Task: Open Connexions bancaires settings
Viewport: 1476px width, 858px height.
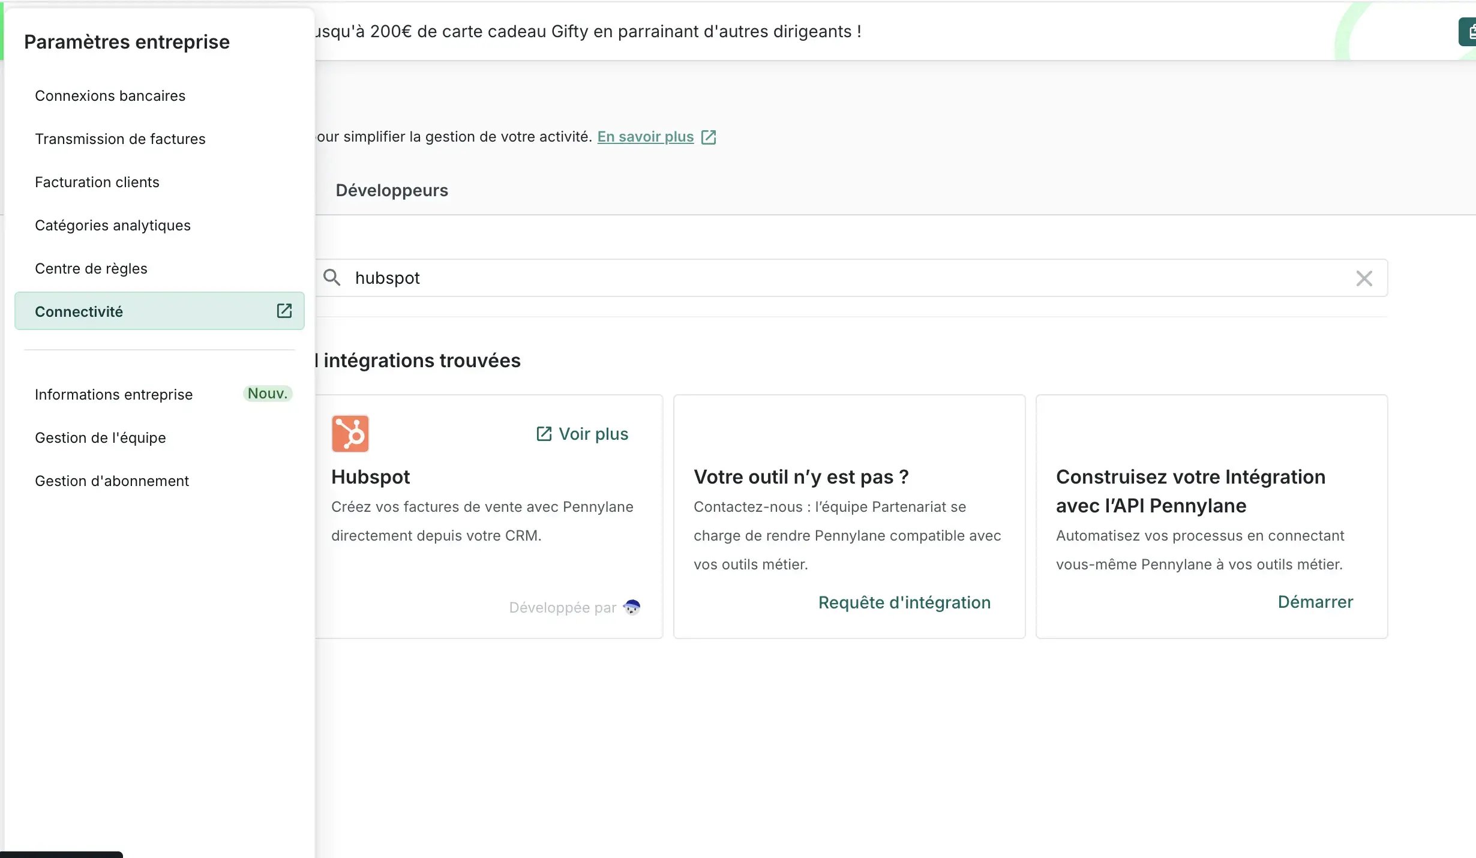Action: [110, 95]
